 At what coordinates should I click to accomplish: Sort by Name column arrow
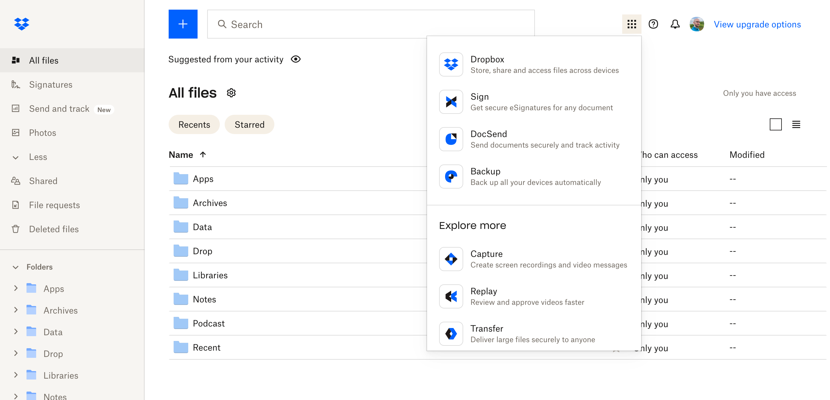(x=203, y=155)
